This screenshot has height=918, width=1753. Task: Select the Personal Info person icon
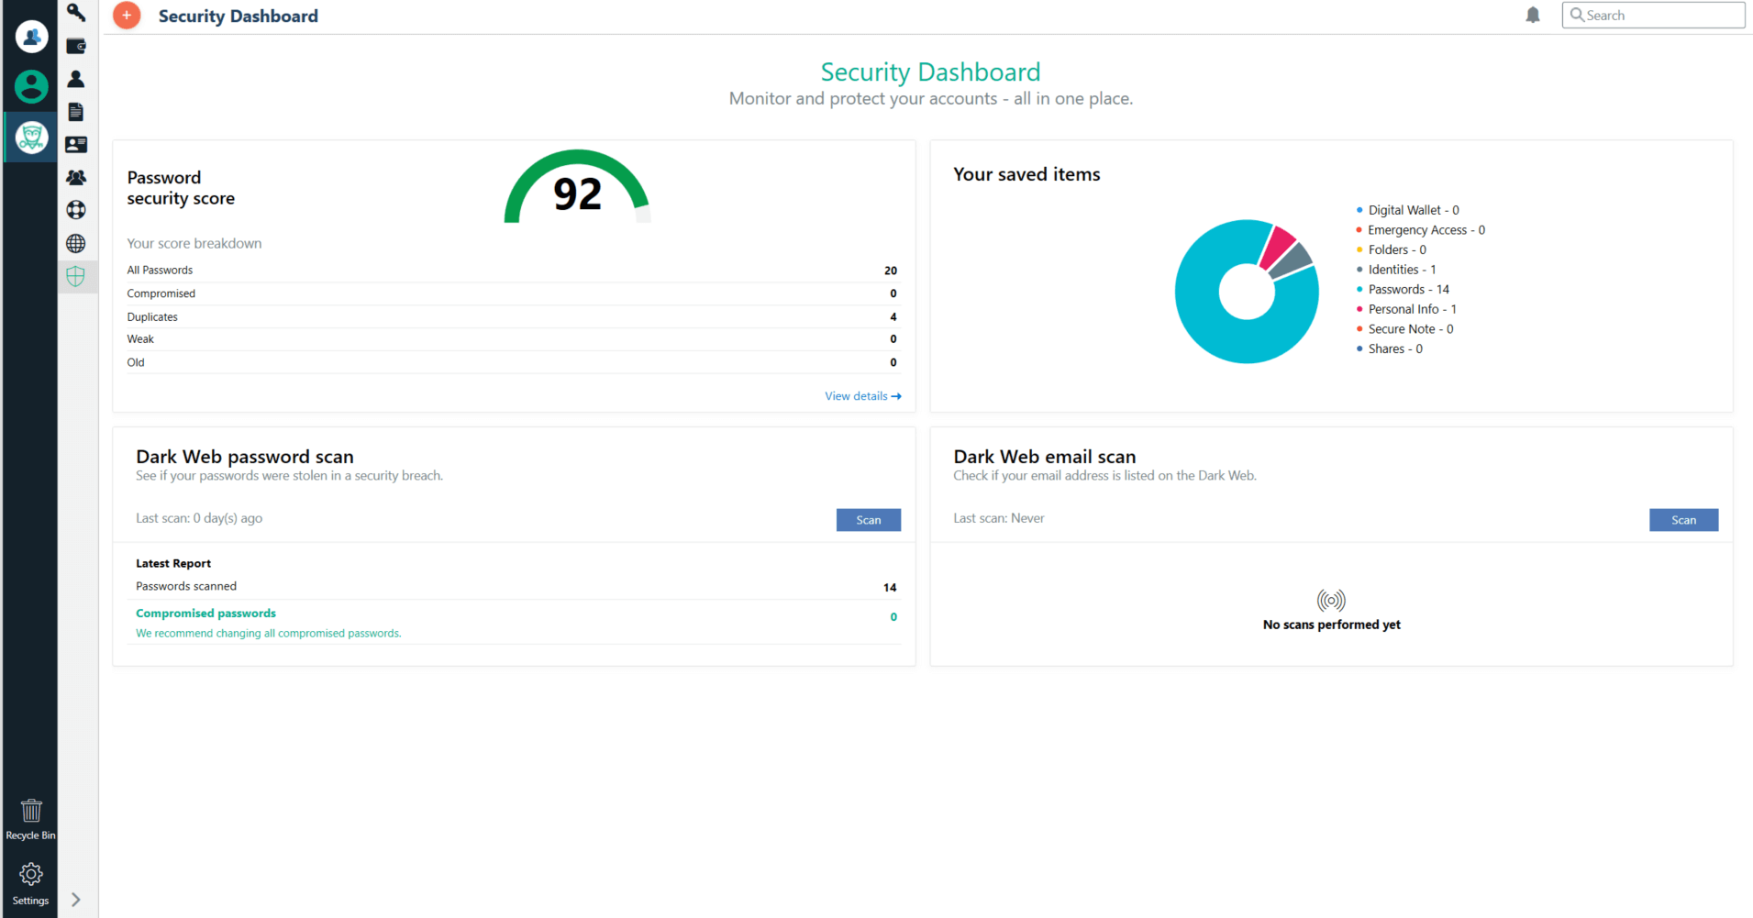pyautogui.click(x=76, y=79)
